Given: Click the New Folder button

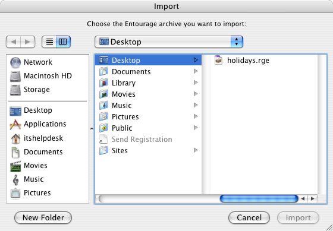Looking at the screenshot, I should pyautogui.click(x=43, y=217).
